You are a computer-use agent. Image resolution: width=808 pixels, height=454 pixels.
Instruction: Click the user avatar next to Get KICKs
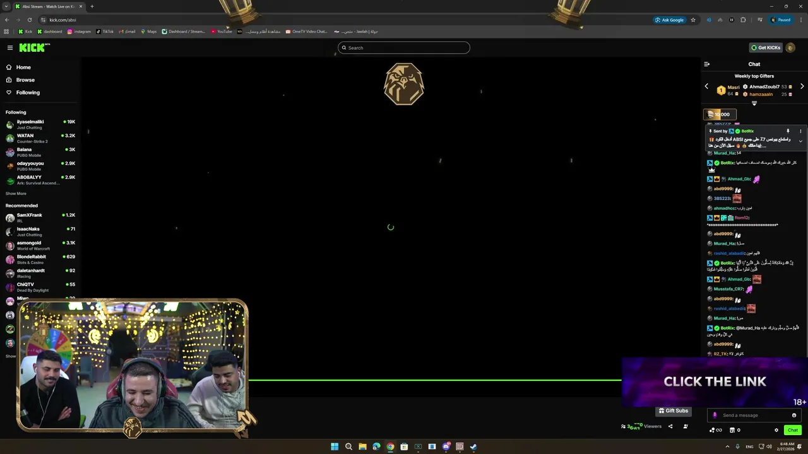pos(790,48)
